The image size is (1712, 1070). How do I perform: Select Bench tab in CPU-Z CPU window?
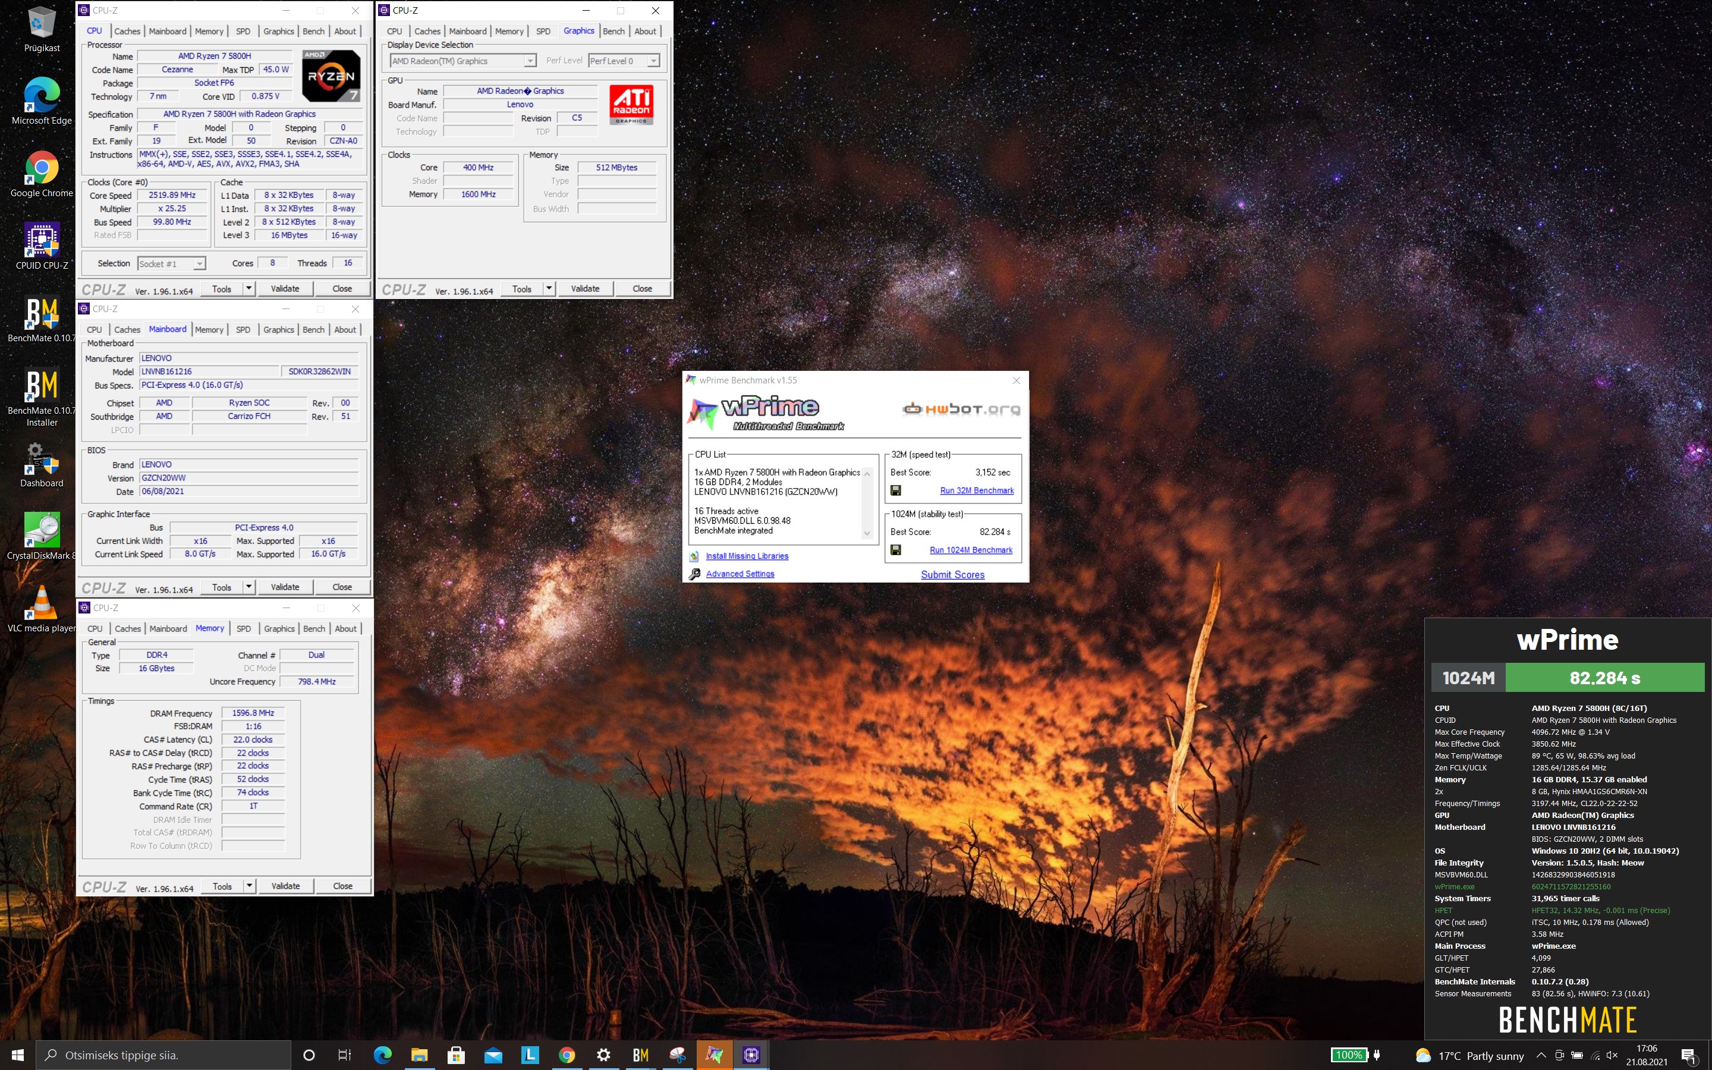[313, 31]
